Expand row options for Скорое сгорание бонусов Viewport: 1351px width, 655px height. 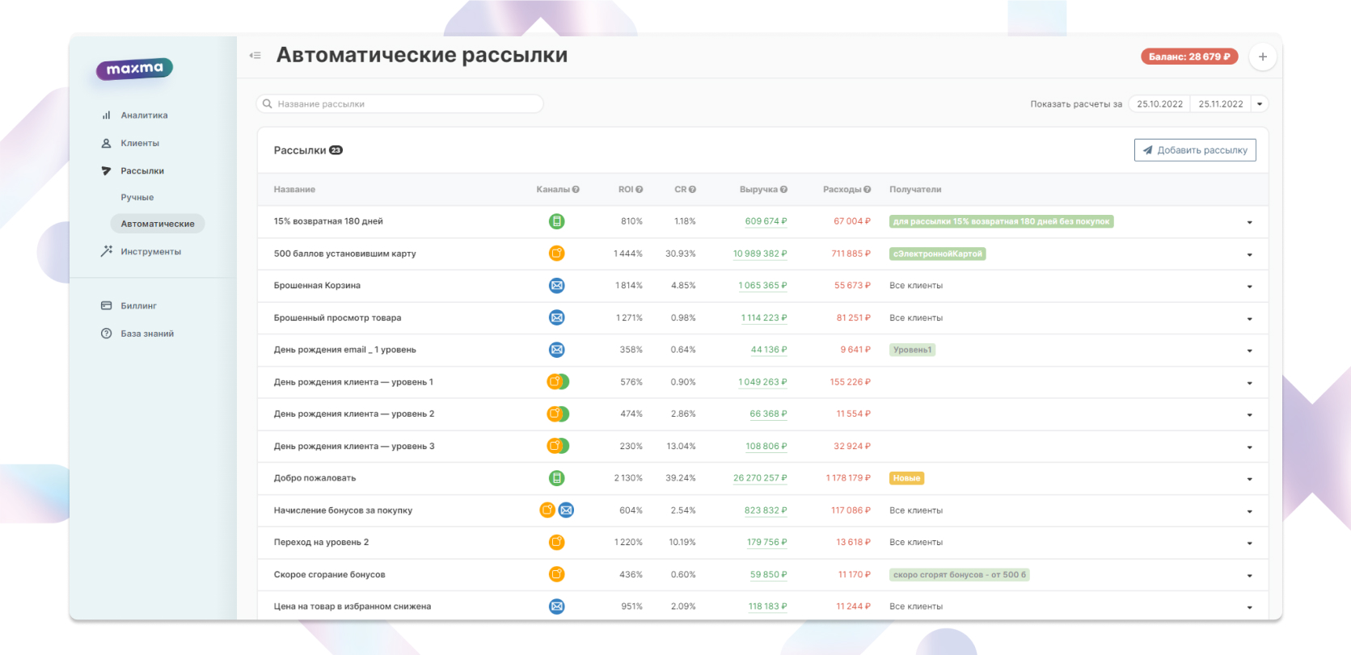(x=1249, y=576)
